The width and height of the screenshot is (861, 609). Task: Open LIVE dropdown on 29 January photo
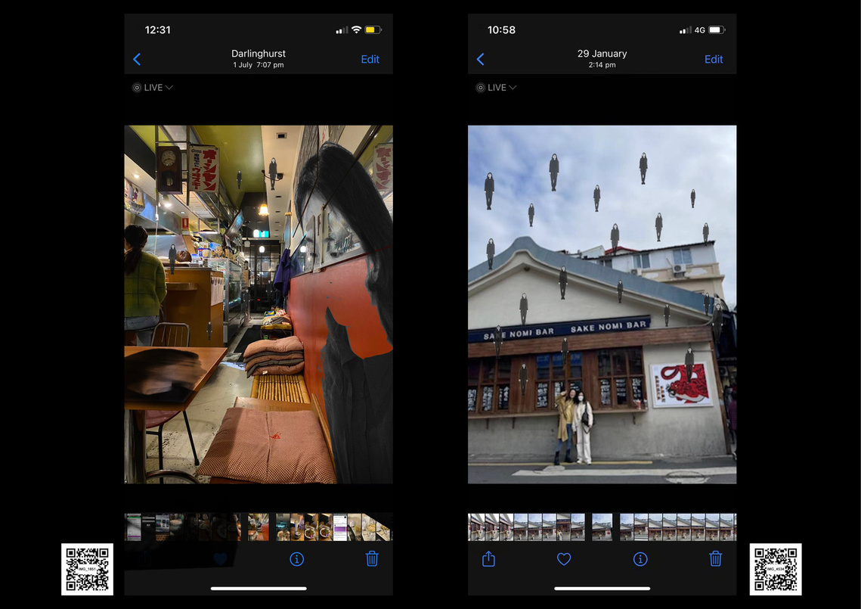[496, 88]
